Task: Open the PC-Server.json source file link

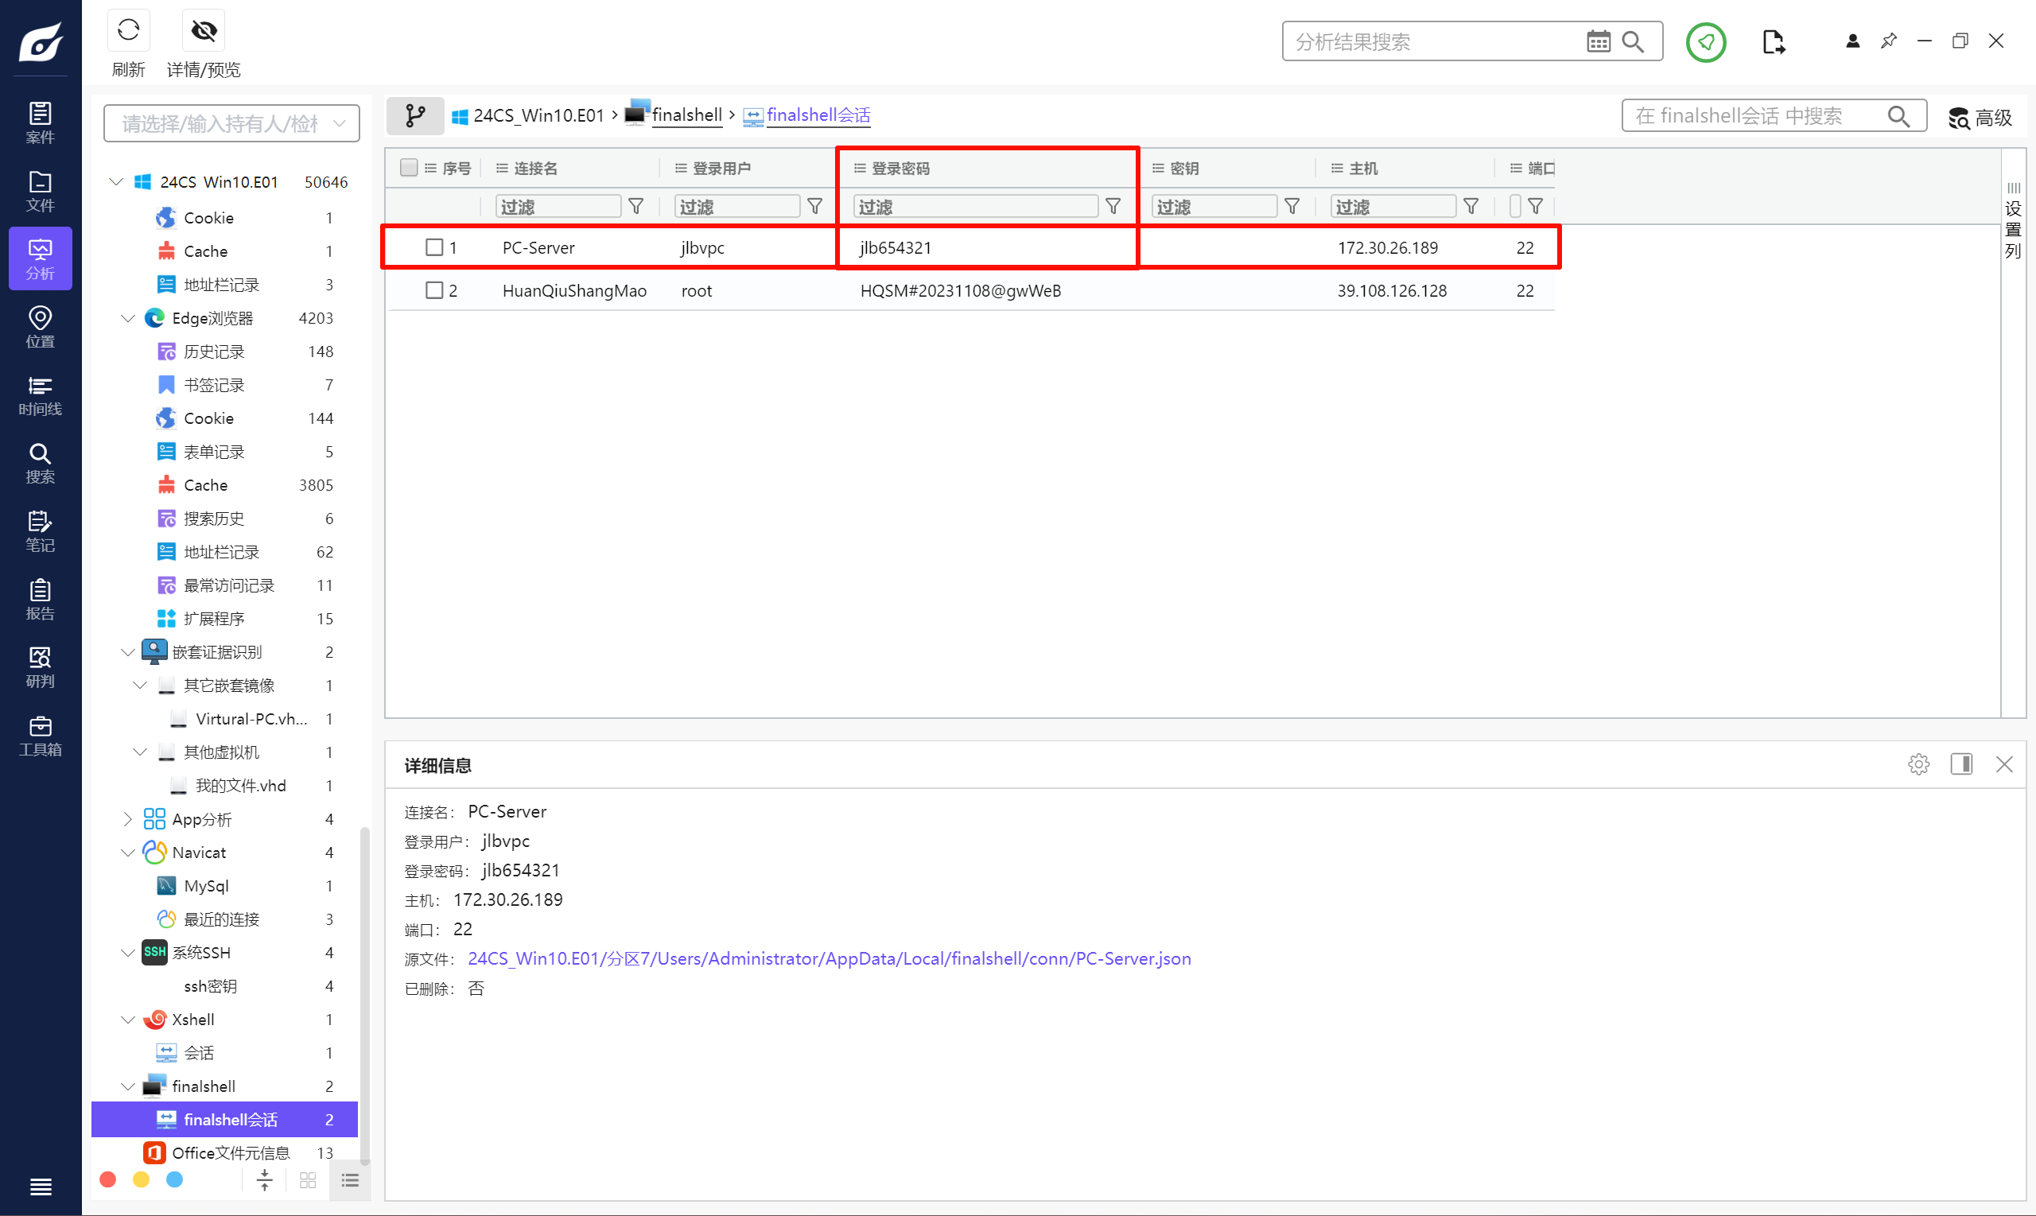Action: click(x=829, y=958)
